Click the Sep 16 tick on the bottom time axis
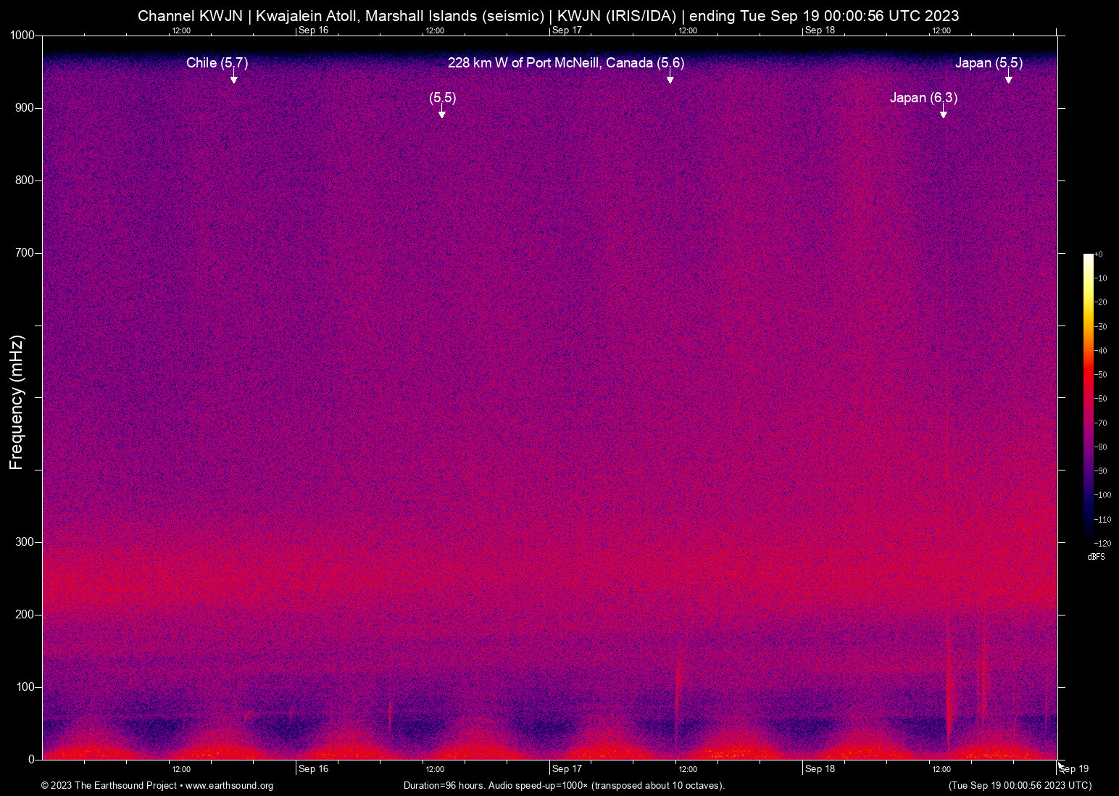This screenshot has width=1119, height=796. [x=313, y=769]
